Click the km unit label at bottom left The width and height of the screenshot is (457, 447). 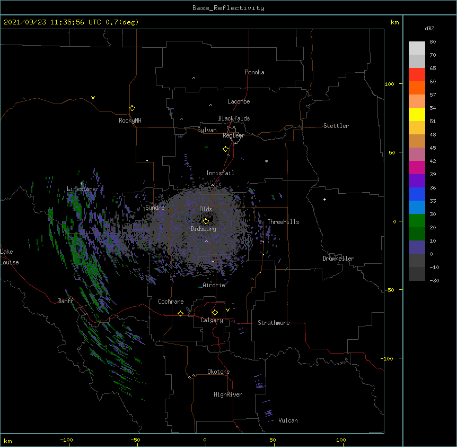[x=8, y=441]
